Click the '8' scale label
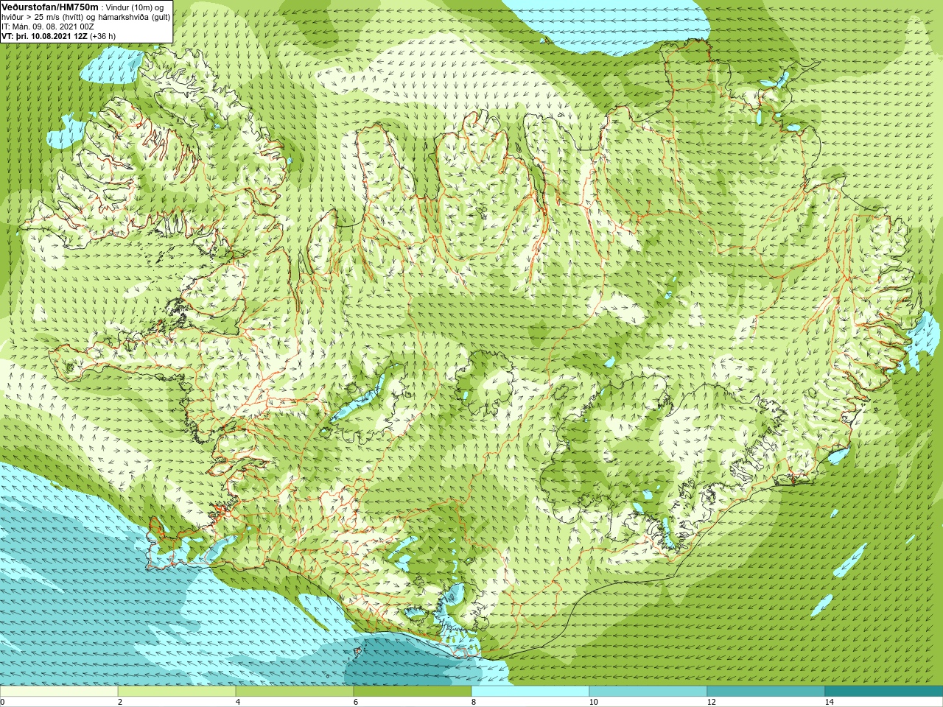943x707 pixels. click(474, 702)
